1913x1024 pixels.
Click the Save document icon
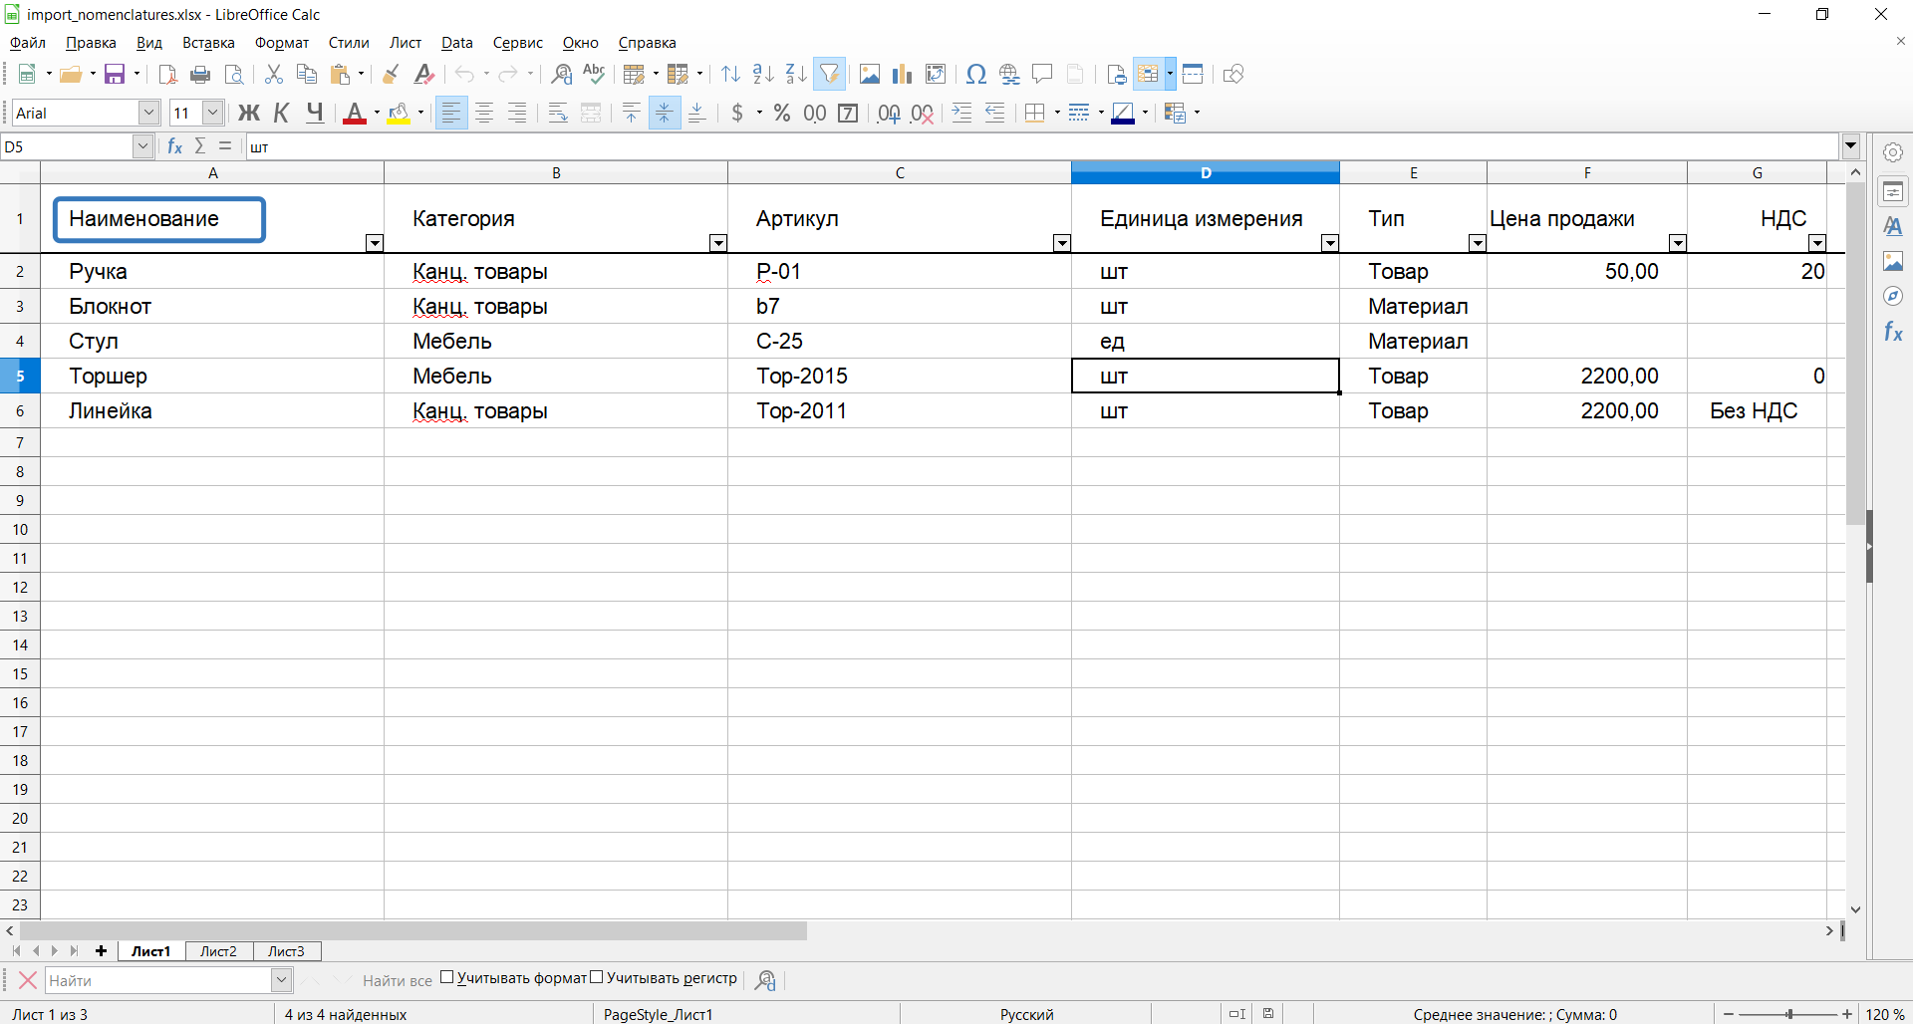pyautogui.click(x=115, y=75)
